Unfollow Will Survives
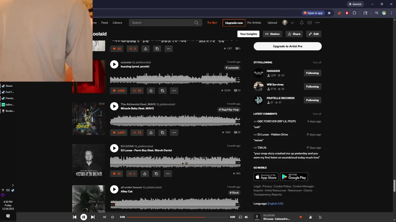This screenshot has height=222, width=396. click(312, 87)
